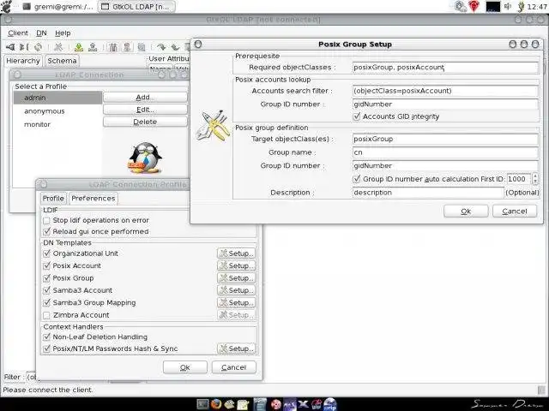Switch to the Preferences tab
The width and height of the screenshot is (549, 411).
94,199
